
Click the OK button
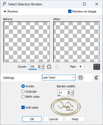[32, 119]
